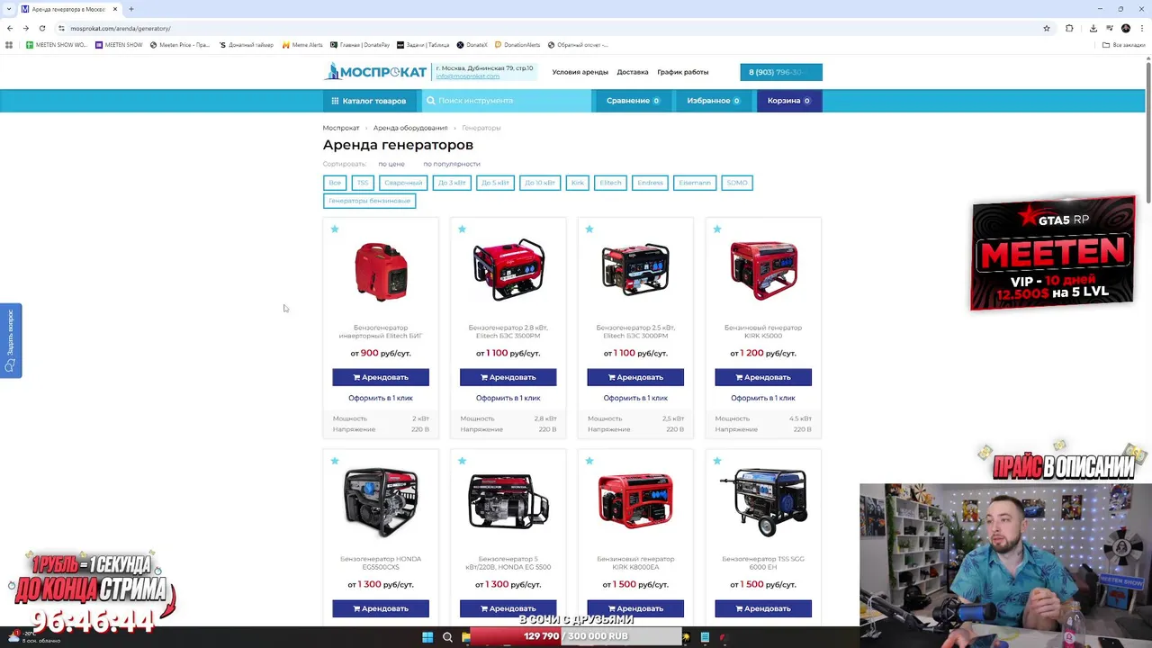Focus the Поиск инструмента search field
This screenshot has height=648, width=1152.
click(x=507, y=101)
